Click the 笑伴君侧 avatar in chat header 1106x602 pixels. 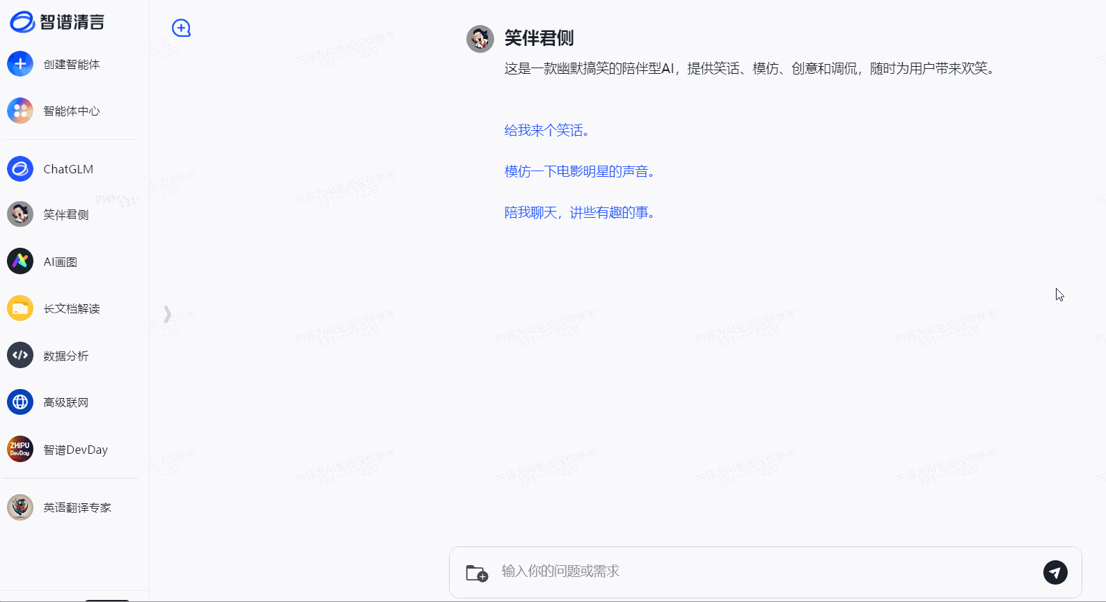(480, 39)
